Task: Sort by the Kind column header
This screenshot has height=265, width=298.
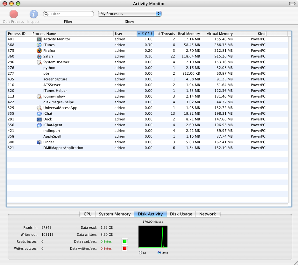Action: 250,34
